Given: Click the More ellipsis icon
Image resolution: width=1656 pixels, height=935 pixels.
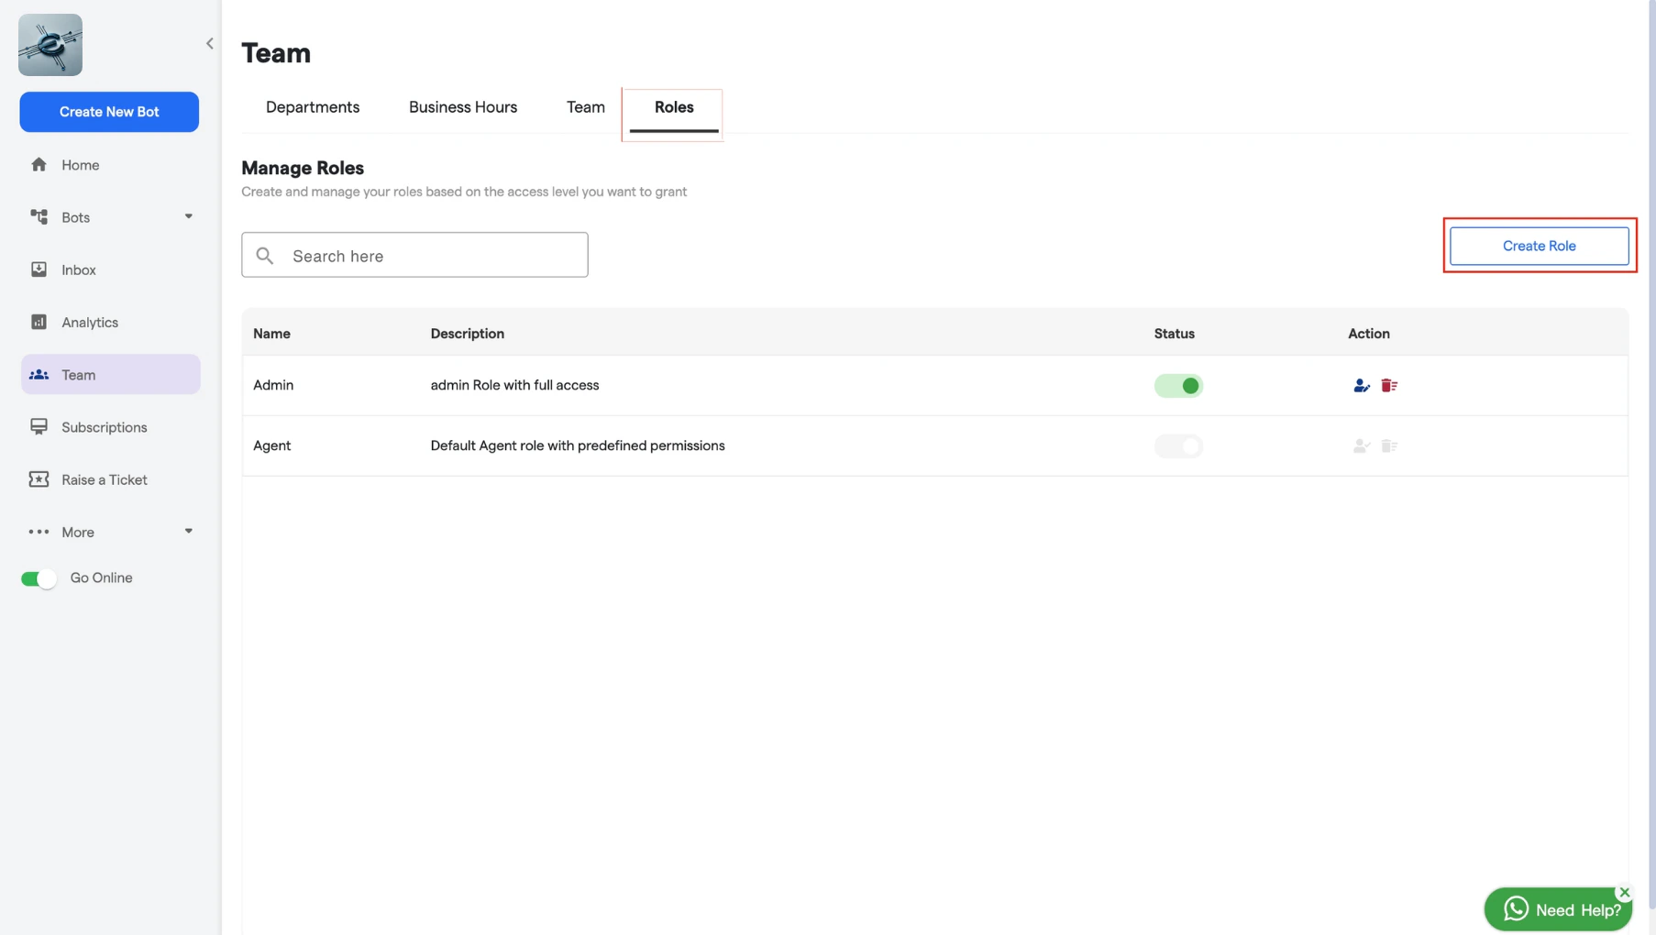Looking at the screenshot, I should coord(39,532).
